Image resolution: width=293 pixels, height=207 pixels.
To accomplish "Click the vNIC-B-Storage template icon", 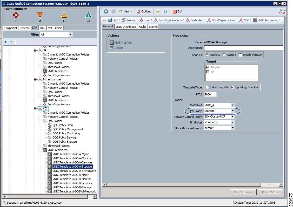I will click(x=50, y=187).
